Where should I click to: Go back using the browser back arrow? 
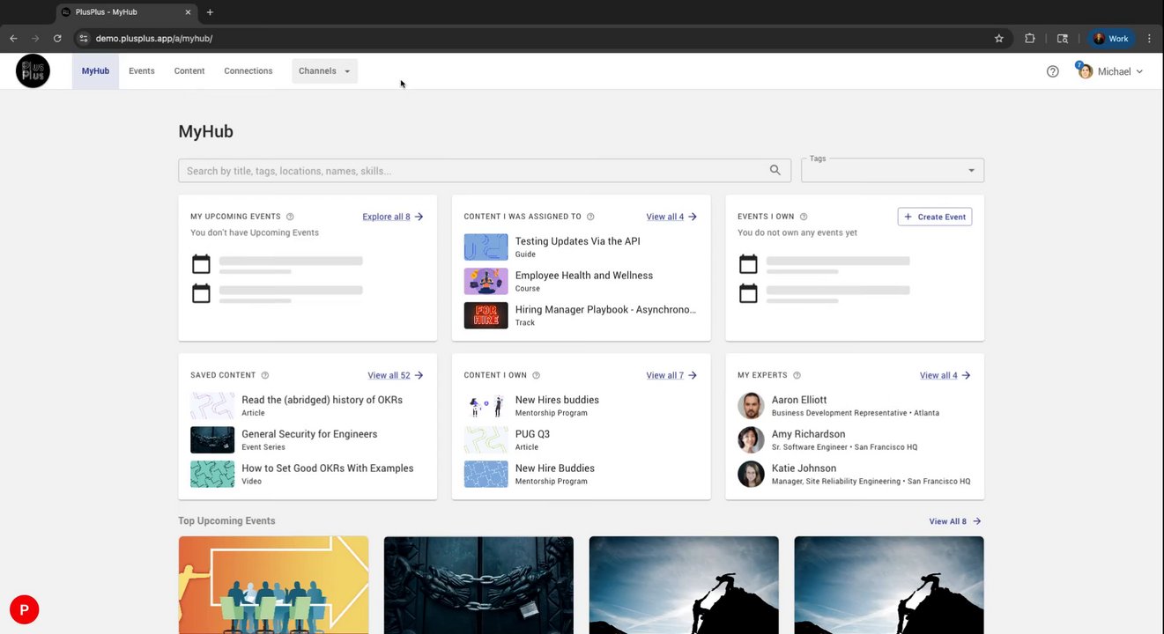point(13,39)
